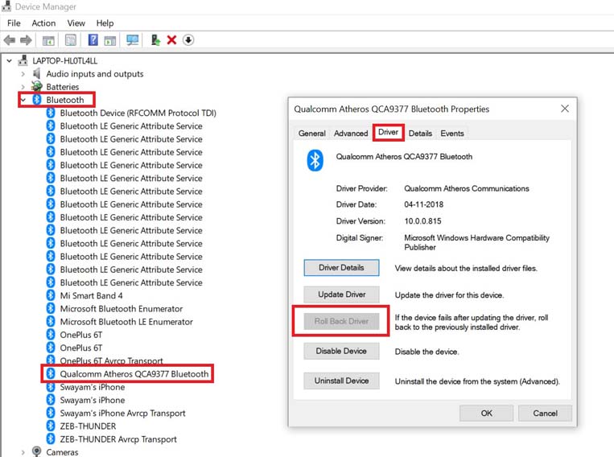
Task: Expand the Batteries node
Action: click(23, 87)
